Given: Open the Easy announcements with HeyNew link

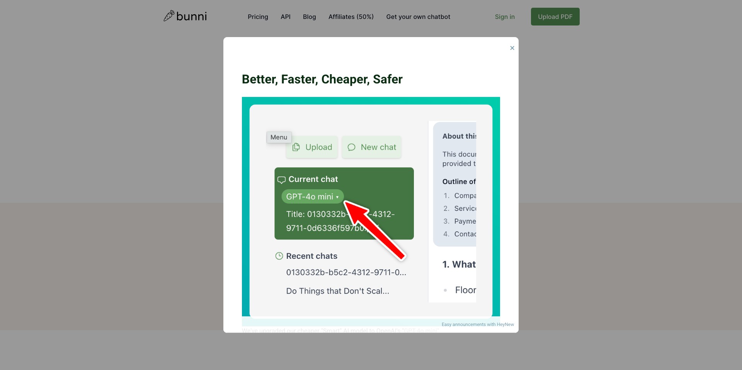Looking at the screenshot, I should (478, 324).
